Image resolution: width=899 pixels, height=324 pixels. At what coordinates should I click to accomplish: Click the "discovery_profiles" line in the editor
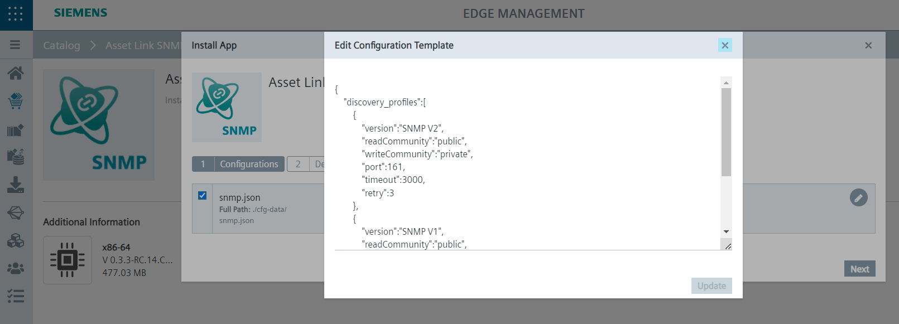[x=385, y=102]
